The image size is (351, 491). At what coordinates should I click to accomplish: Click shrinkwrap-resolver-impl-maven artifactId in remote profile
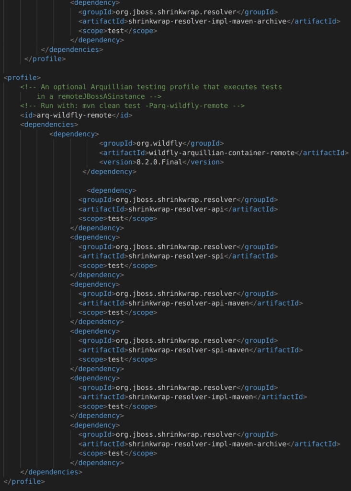click(x=191, y=397)
